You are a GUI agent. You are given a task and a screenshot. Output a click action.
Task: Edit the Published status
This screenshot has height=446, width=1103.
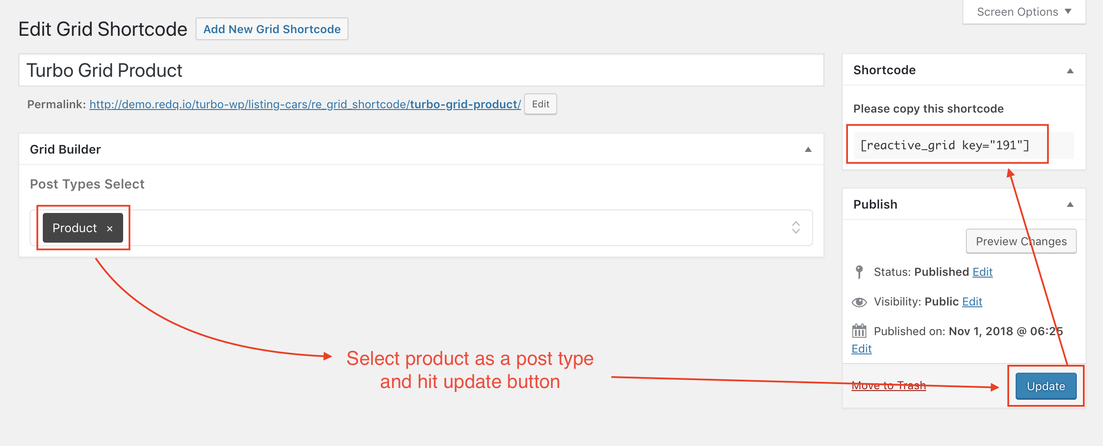982,272
